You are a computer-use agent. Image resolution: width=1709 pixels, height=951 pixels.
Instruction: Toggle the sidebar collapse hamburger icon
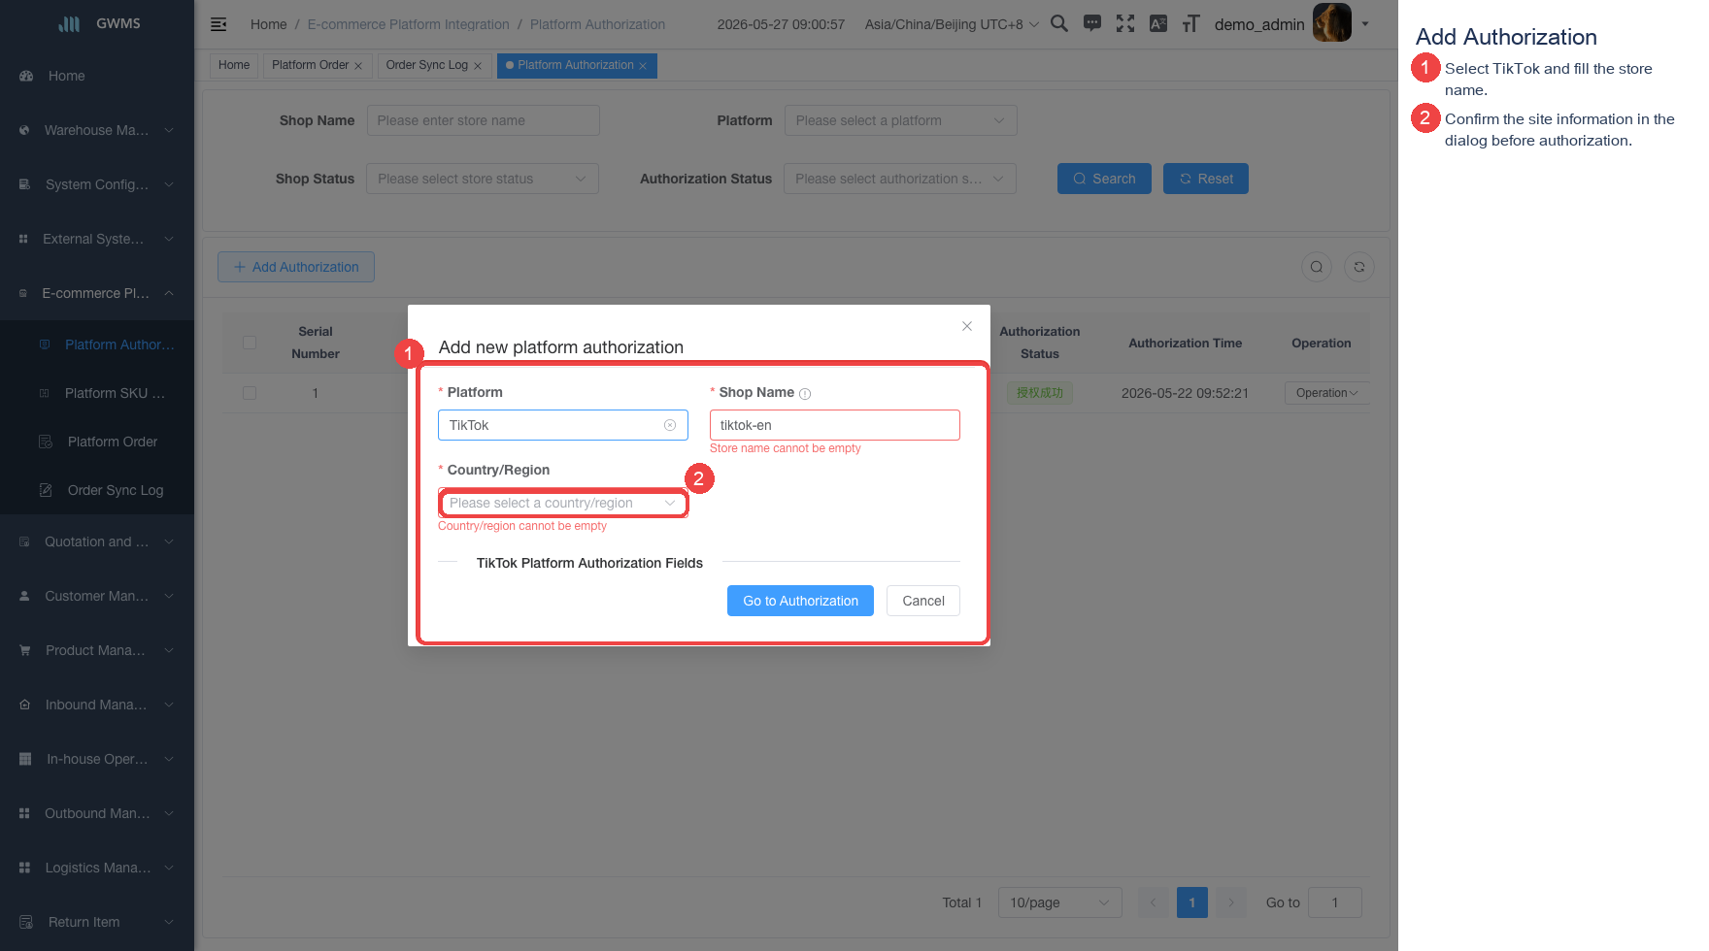(x=218, y=24)
